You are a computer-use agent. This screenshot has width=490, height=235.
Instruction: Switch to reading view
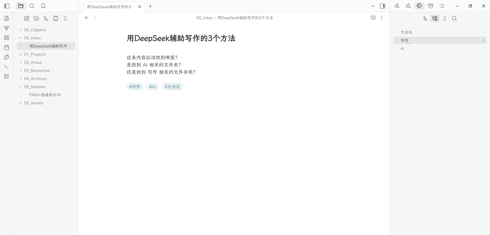point(373,18)
